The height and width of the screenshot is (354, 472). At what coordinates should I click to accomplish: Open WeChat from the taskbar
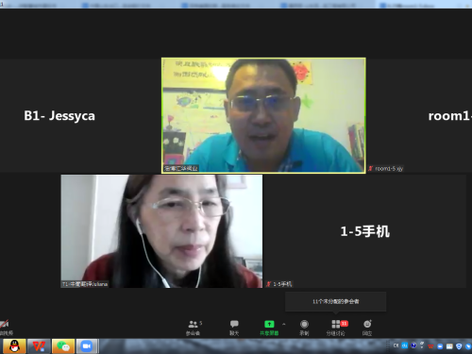point(63,346)
